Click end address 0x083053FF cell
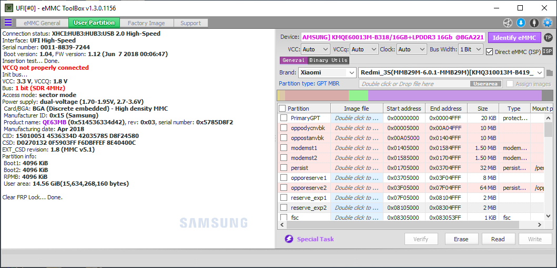 coord(445,217)
